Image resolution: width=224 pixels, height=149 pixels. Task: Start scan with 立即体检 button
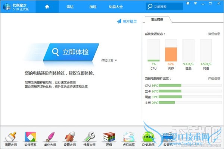(71, 52)
